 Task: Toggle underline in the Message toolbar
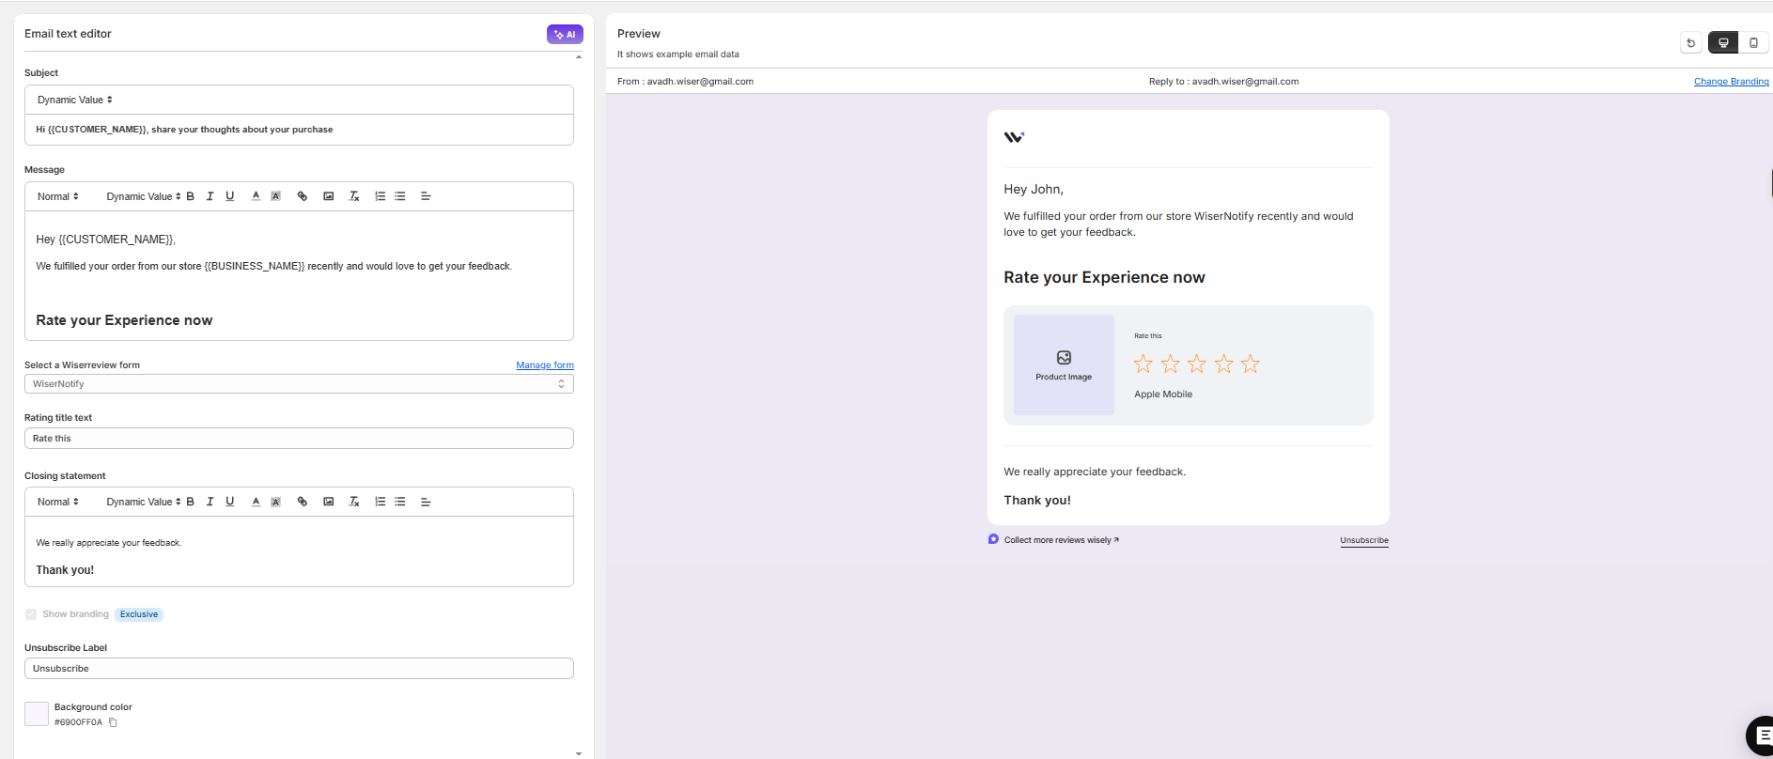[x=229, y=196]
